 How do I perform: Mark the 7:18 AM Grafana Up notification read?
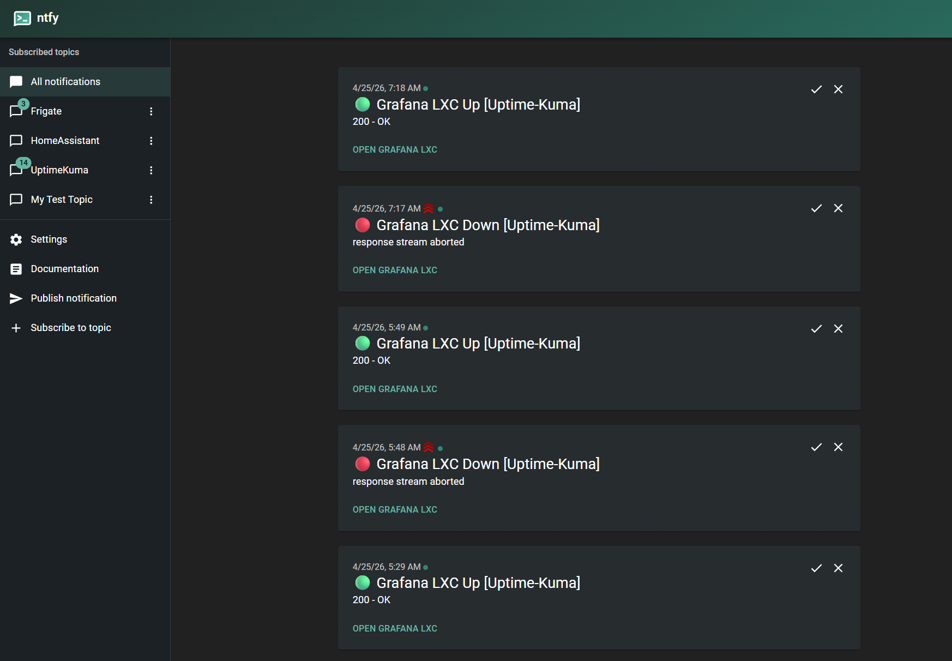tap(816, 89)
